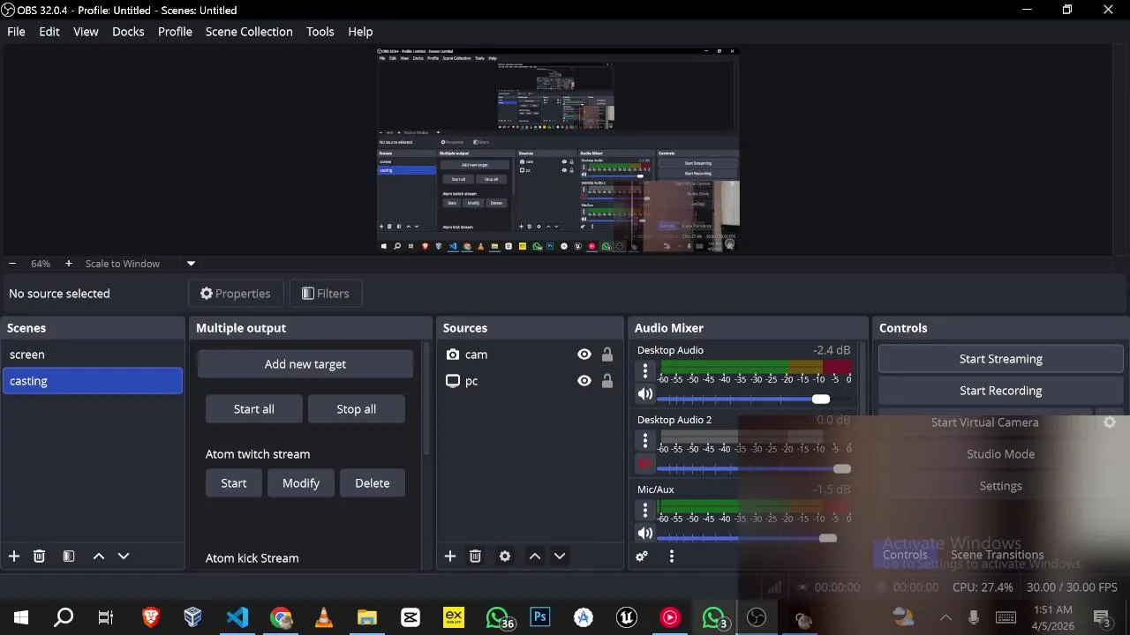Click Start all outputs button
The image size is (1130, 635).
coord(254,409)
